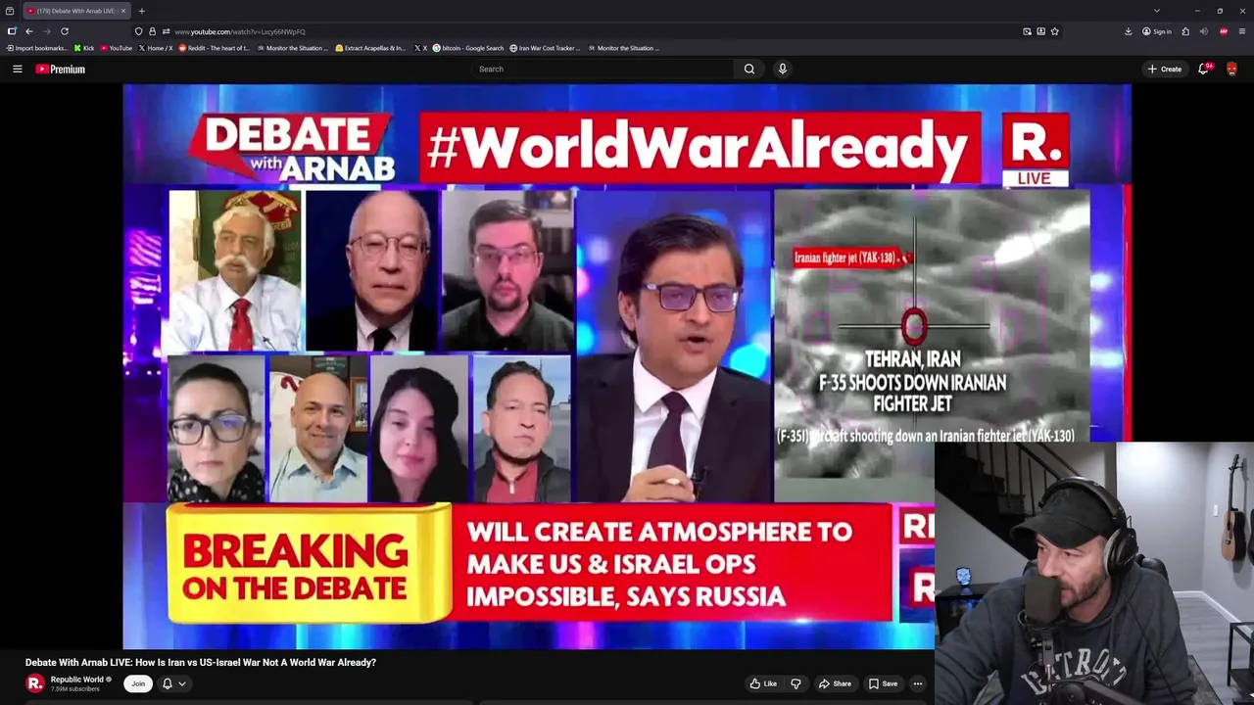Open the extensions icon in toolbar
The height and width of the screenshot is (705, 1254).
(1185, 31)
